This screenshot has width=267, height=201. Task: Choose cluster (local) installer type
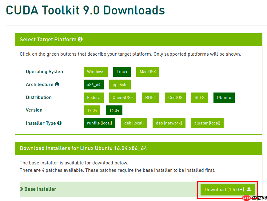pyautogui.click(x=207, y=123)
